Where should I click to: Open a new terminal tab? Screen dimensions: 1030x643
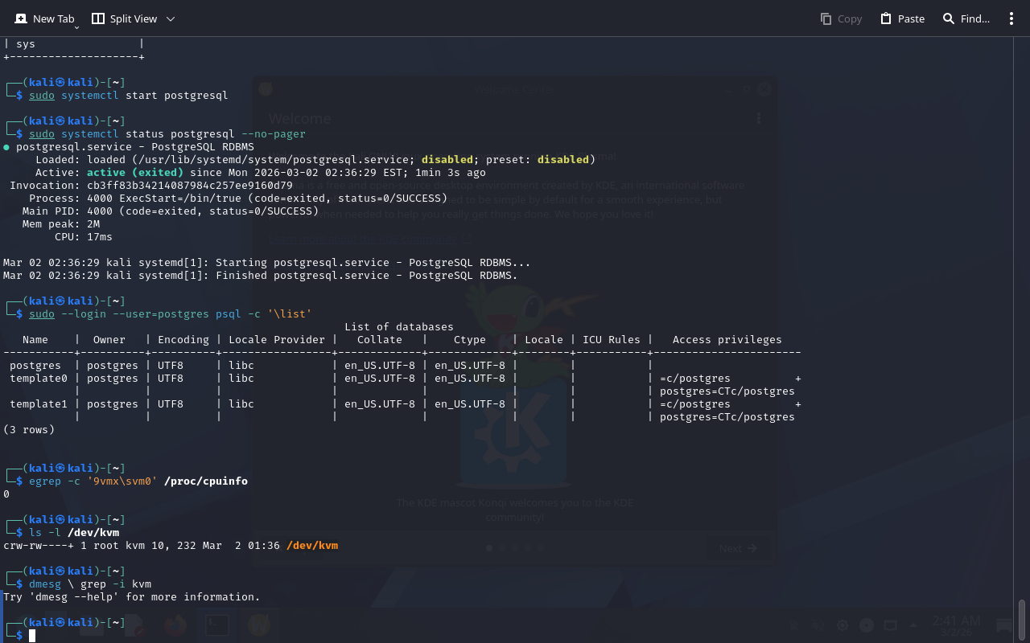coord(44,18)
